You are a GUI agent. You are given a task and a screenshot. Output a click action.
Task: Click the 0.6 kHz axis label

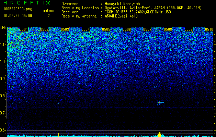pyautogui.click(x=3, y=130)
